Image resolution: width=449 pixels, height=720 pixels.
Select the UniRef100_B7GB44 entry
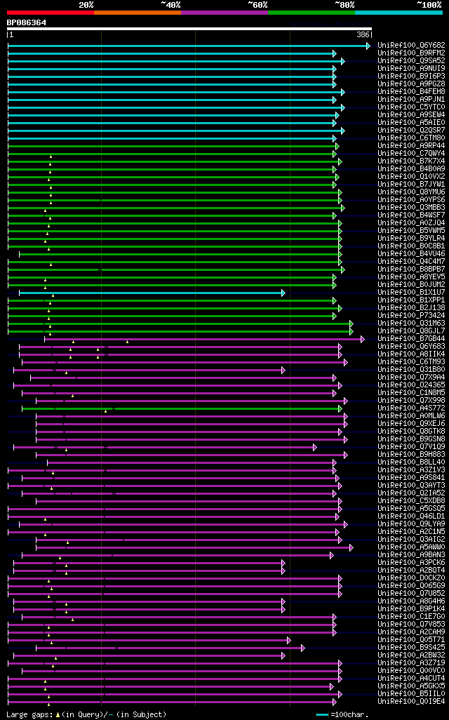point(411,339)
